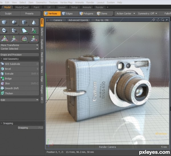Click the Render Camera label
This screenshot has width=171, height=156.
point(107,147)
